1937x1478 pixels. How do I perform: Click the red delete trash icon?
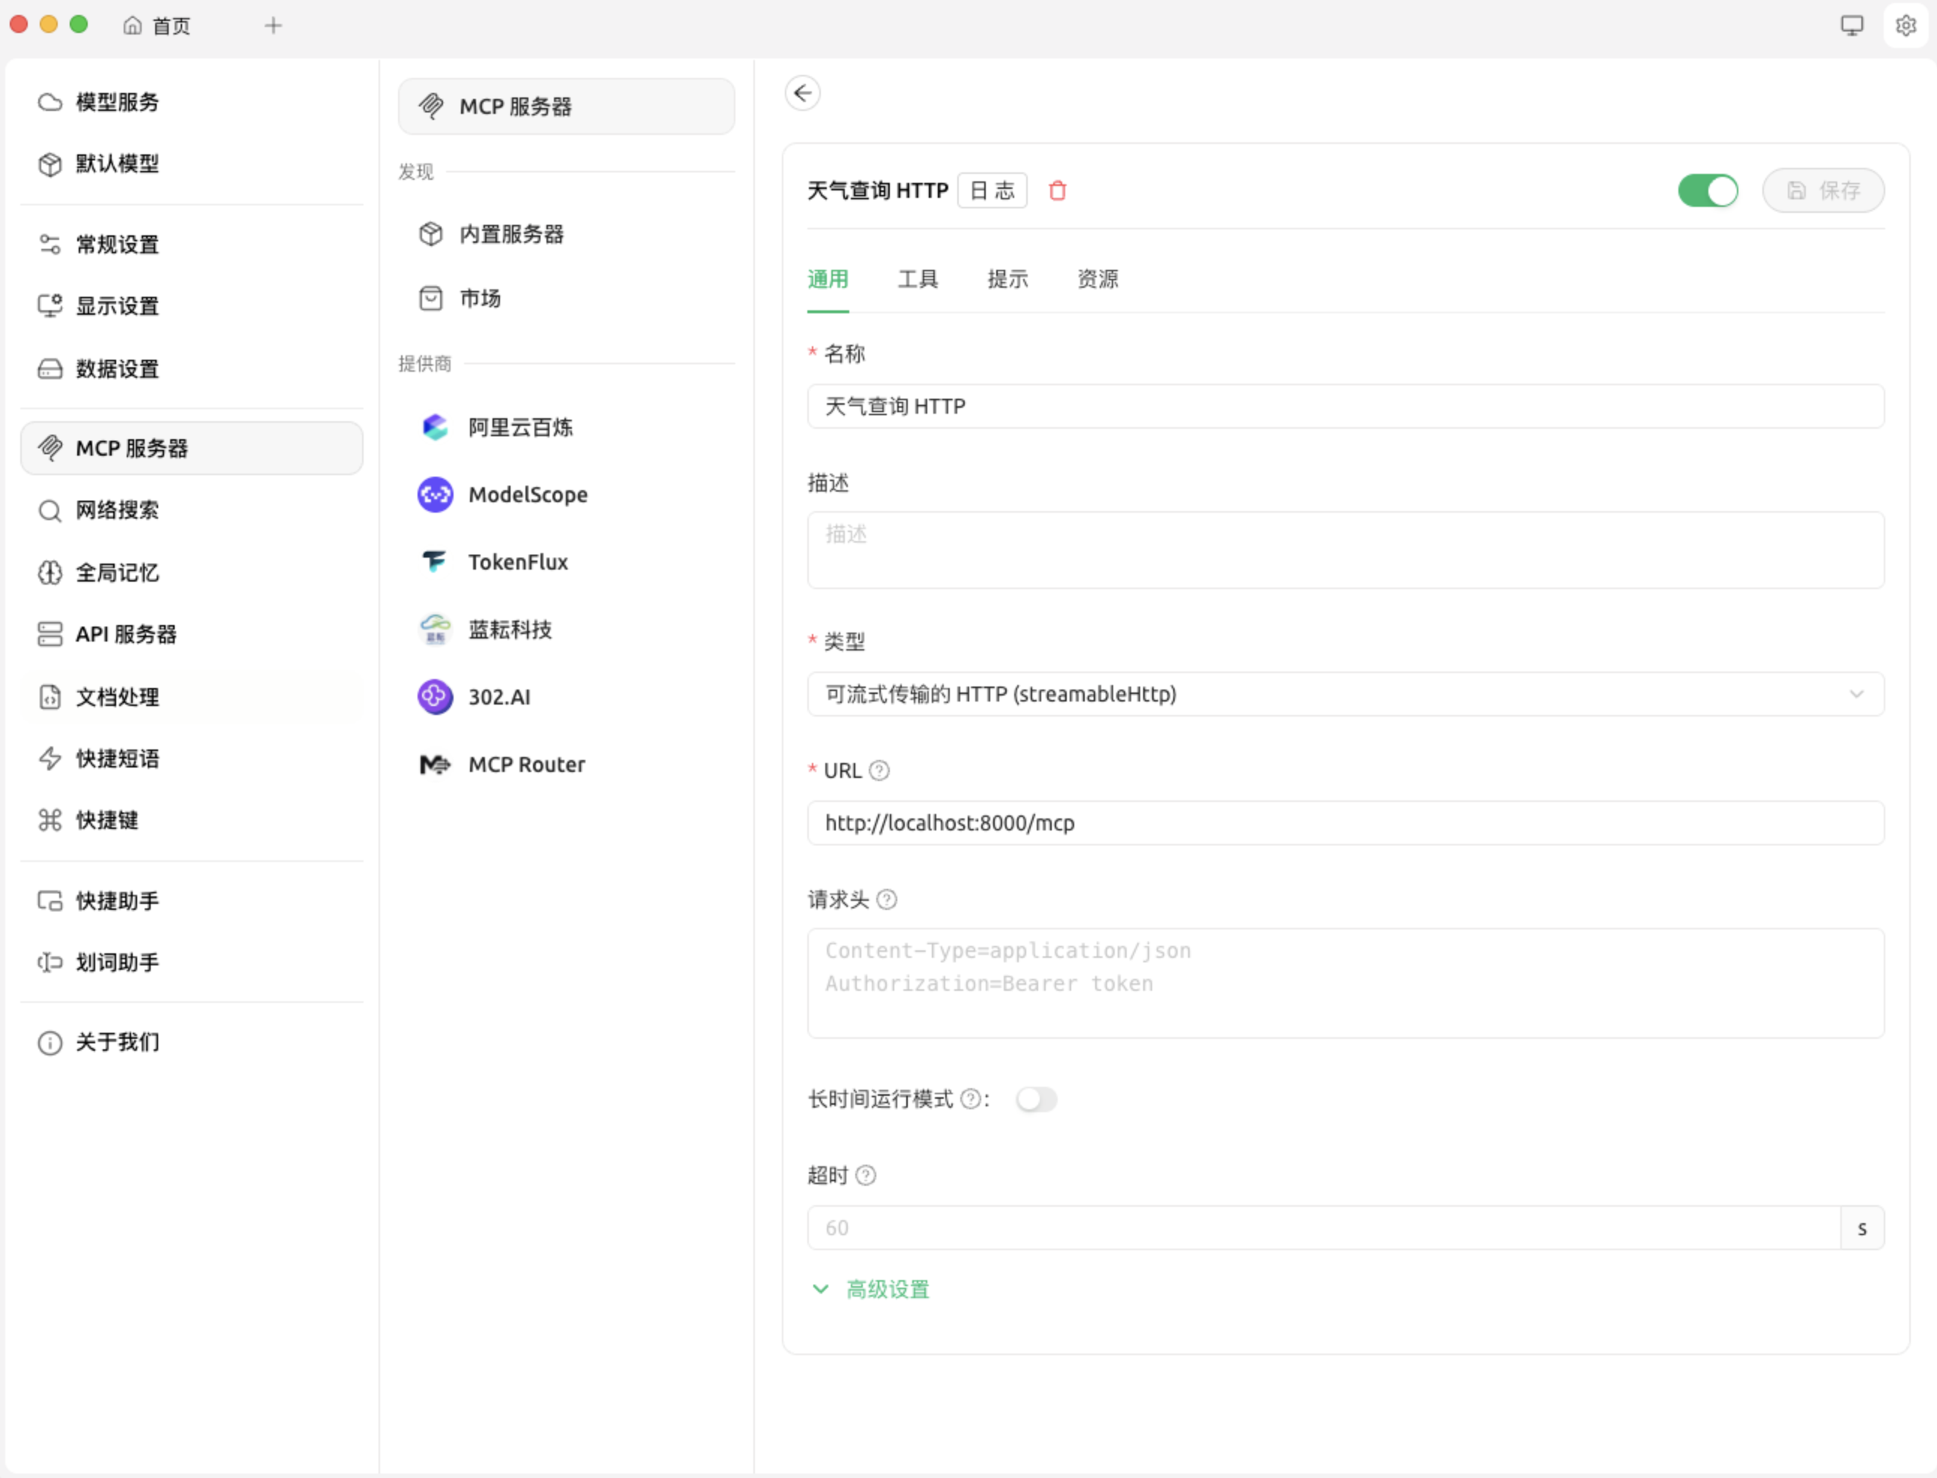(x=1058, y=190)
